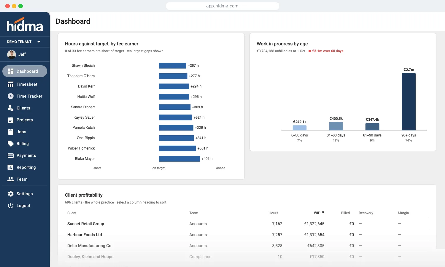Click the Jobs briefcase icon
The image size is (445, 267).
click(x=11, y=132)
